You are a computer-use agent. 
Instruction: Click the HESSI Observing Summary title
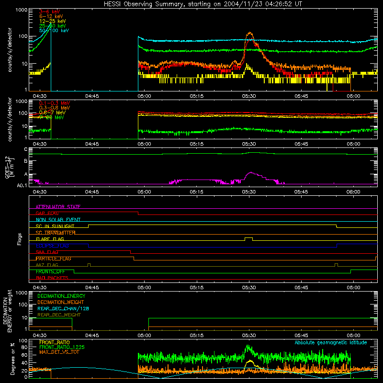click(x=203, y=4)
